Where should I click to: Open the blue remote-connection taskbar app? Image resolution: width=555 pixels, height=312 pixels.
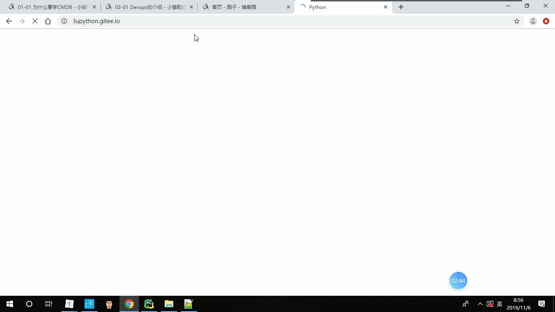pyautogui.click(x=89, y=304)
